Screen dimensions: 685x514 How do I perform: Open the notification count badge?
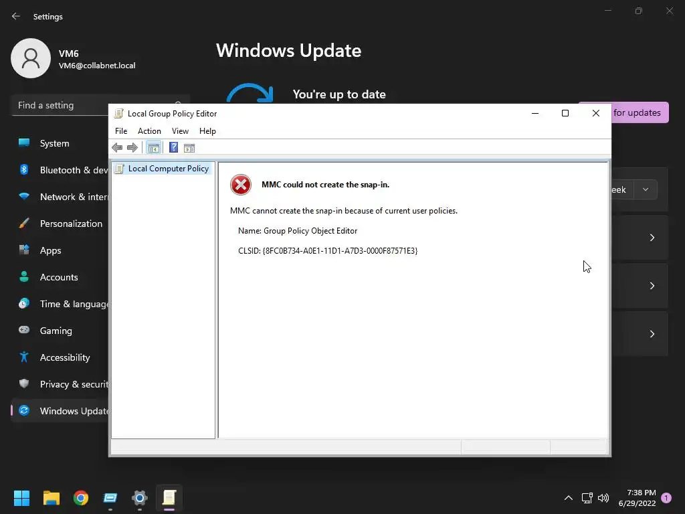click(666, 498)
